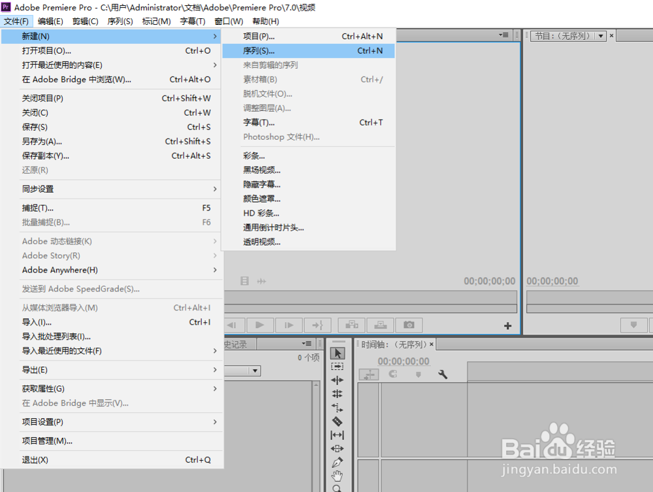This screenshot has height=492, width=653.
Task: Click Go to Out point button
Action: click(317, 325)
